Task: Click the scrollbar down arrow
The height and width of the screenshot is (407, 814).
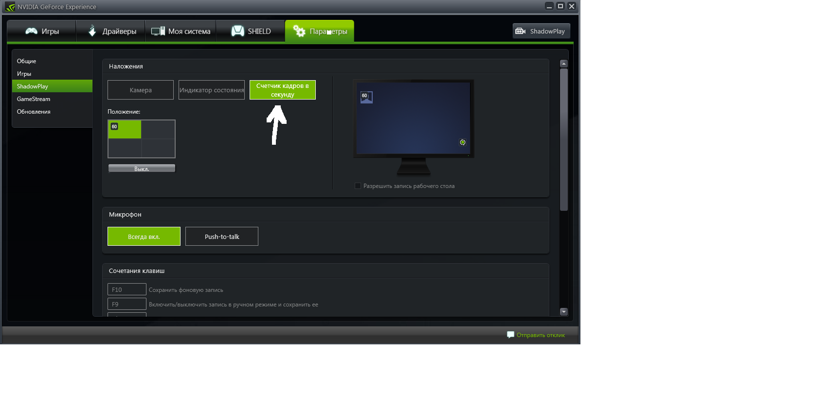Action: click(x=564, y=312)
